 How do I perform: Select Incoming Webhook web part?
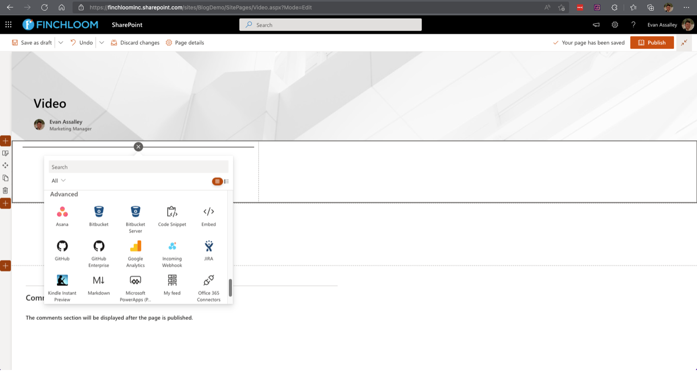(172, 254)
